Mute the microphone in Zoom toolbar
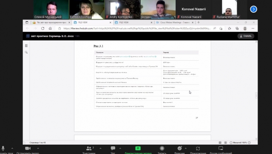Screen dimensions: 272x154 pyautogui.click(x=3, y=148)
